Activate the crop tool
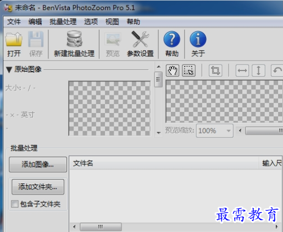The height and width of the screenshot is (232, 283). click(x=215, y=71)
